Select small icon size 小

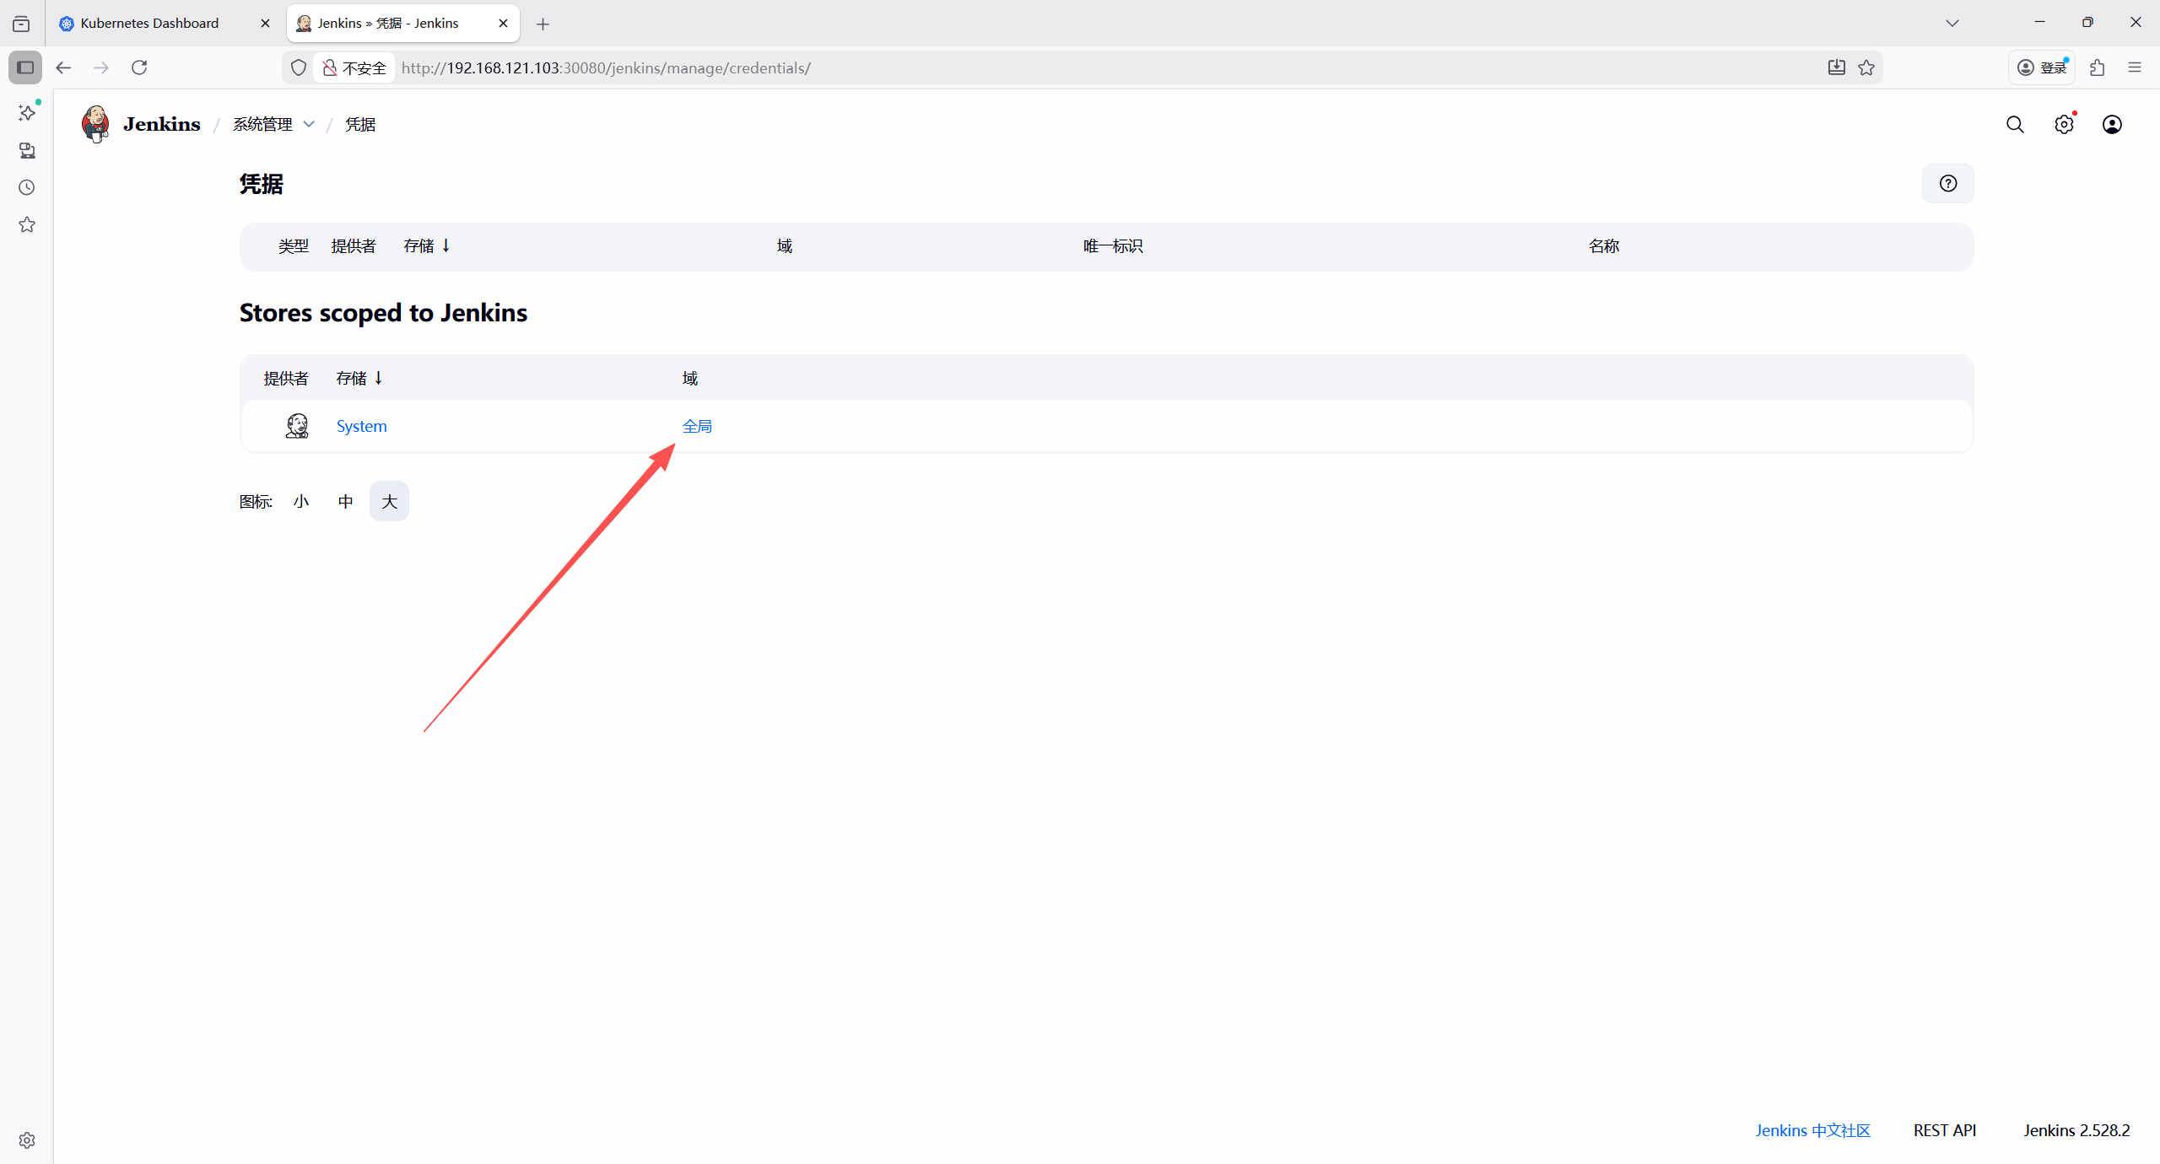click(301, 502)
